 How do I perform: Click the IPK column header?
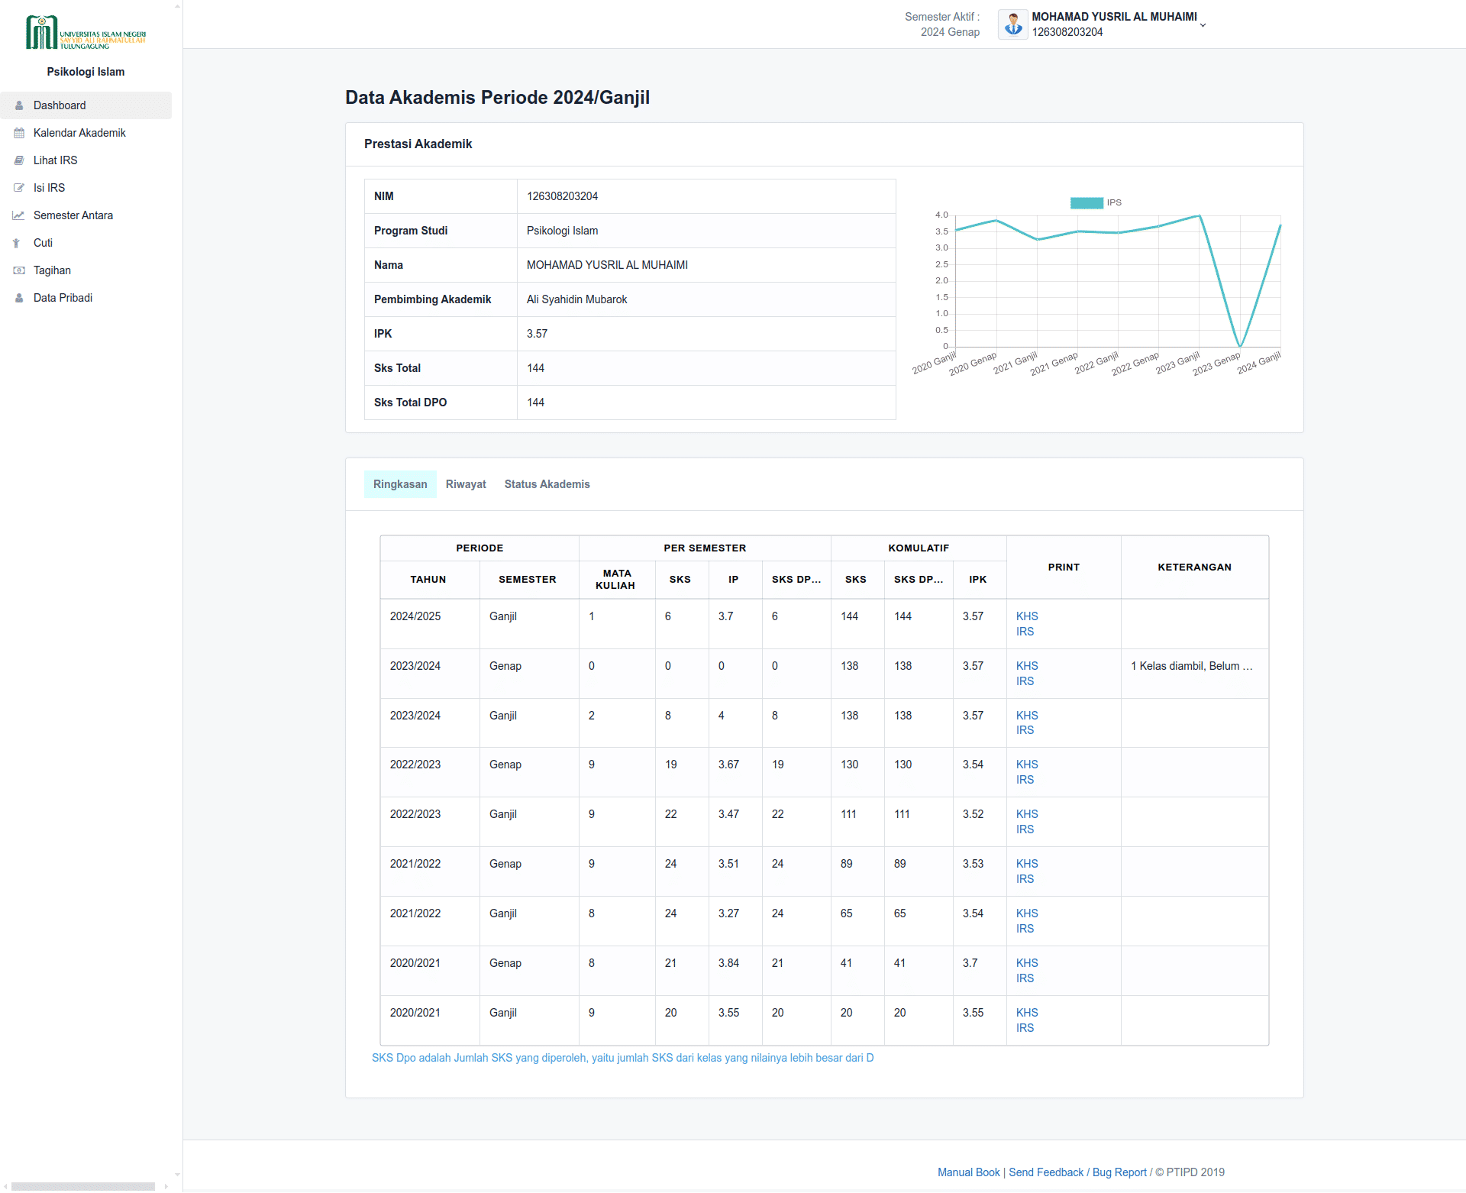pos(978,580)
